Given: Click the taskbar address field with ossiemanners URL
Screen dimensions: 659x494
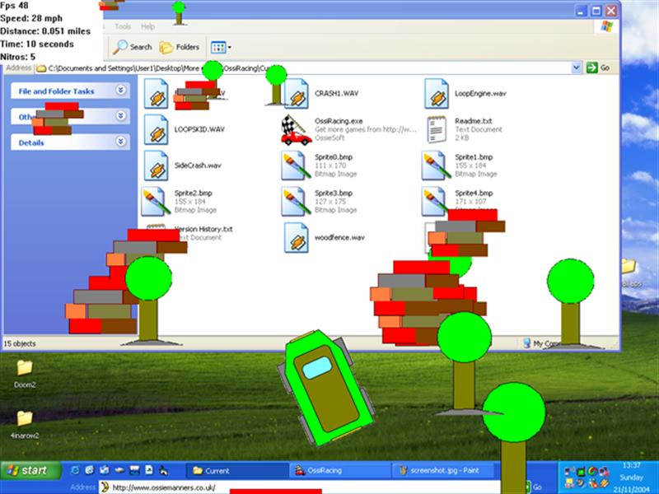Looking at the screenshot, I should (x=300, y=487).
